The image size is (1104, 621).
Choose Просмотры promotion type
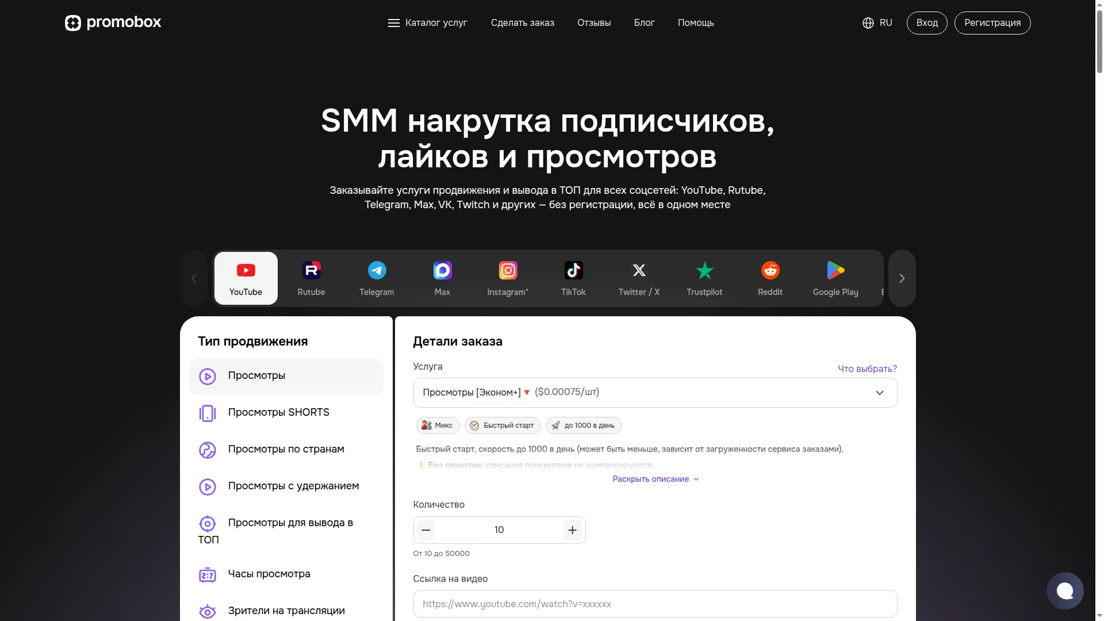point(286,376)
